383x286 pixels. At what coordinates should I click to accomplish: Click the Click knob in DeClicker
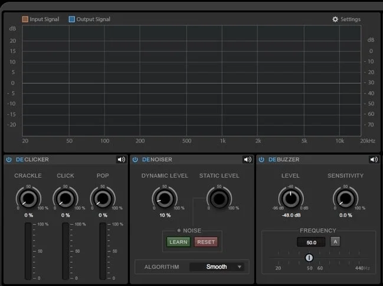coord(66,198)
